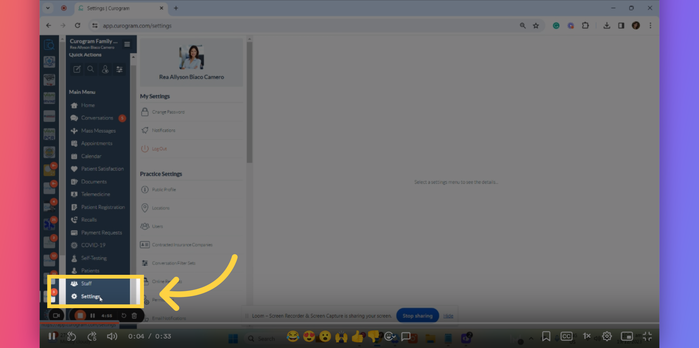Select the Telemedicine icon
This screenshot has width=699, height=348.
[74, 194]
